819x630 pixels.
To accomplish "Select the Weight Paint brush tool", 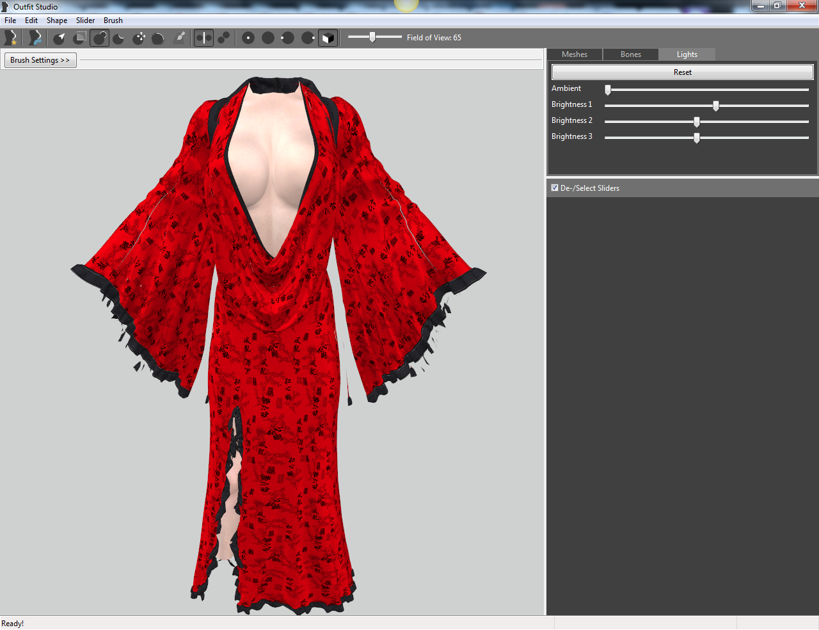I will (180, 38).
